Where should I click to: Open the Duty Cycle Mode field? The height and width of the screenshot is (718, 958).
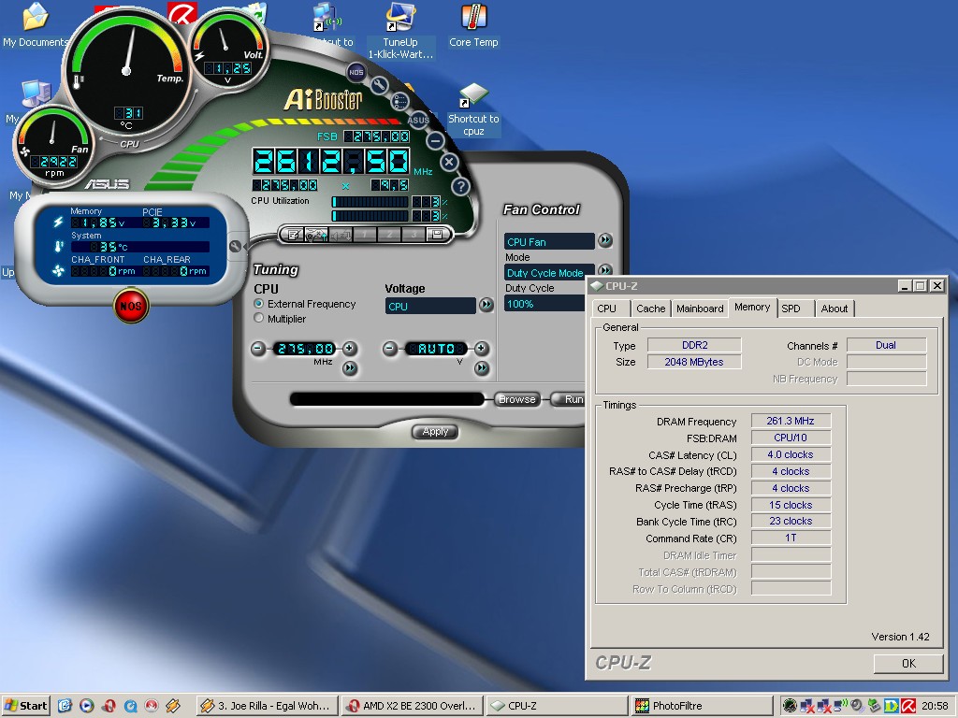coord(549,272)
